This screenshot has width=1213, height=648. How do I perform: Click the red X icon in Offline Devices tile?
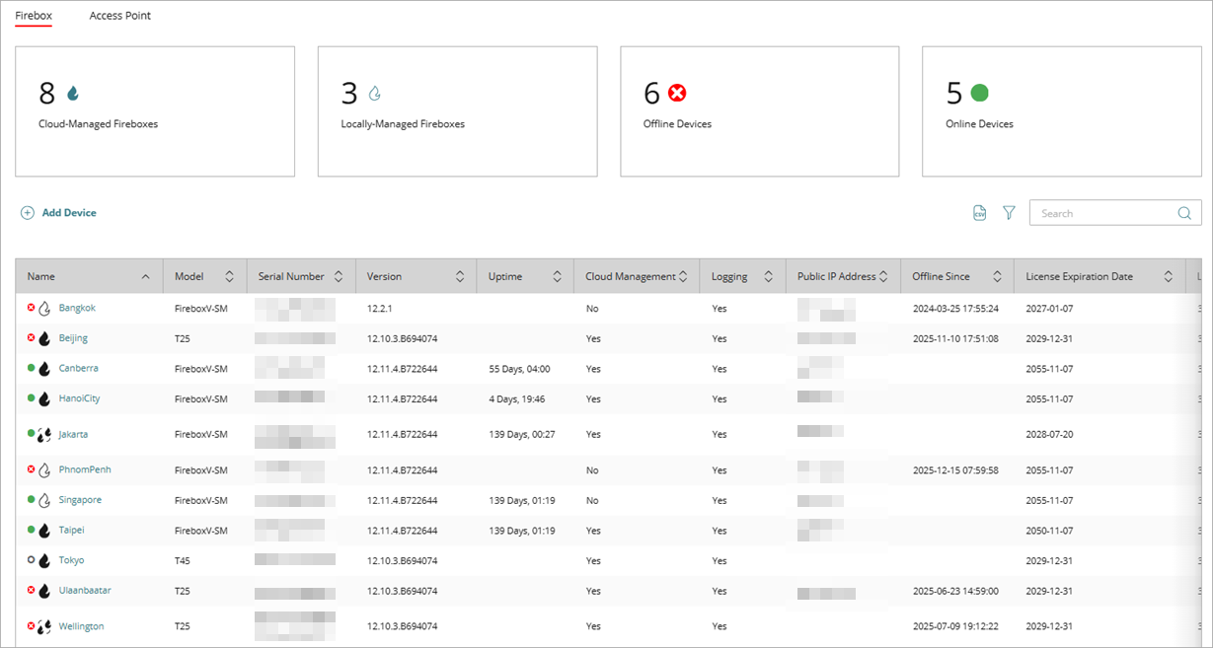(x=677, y=93)
